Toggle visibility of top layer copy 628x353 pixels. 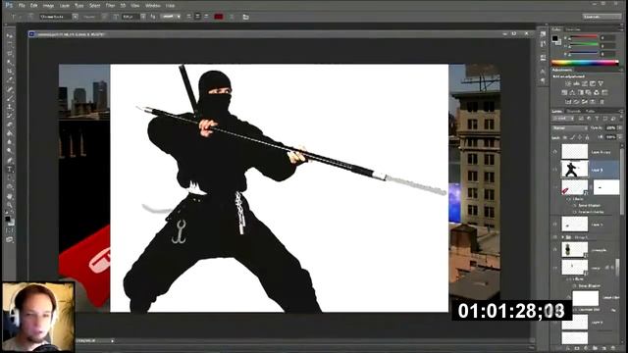[x=555, y=152]
